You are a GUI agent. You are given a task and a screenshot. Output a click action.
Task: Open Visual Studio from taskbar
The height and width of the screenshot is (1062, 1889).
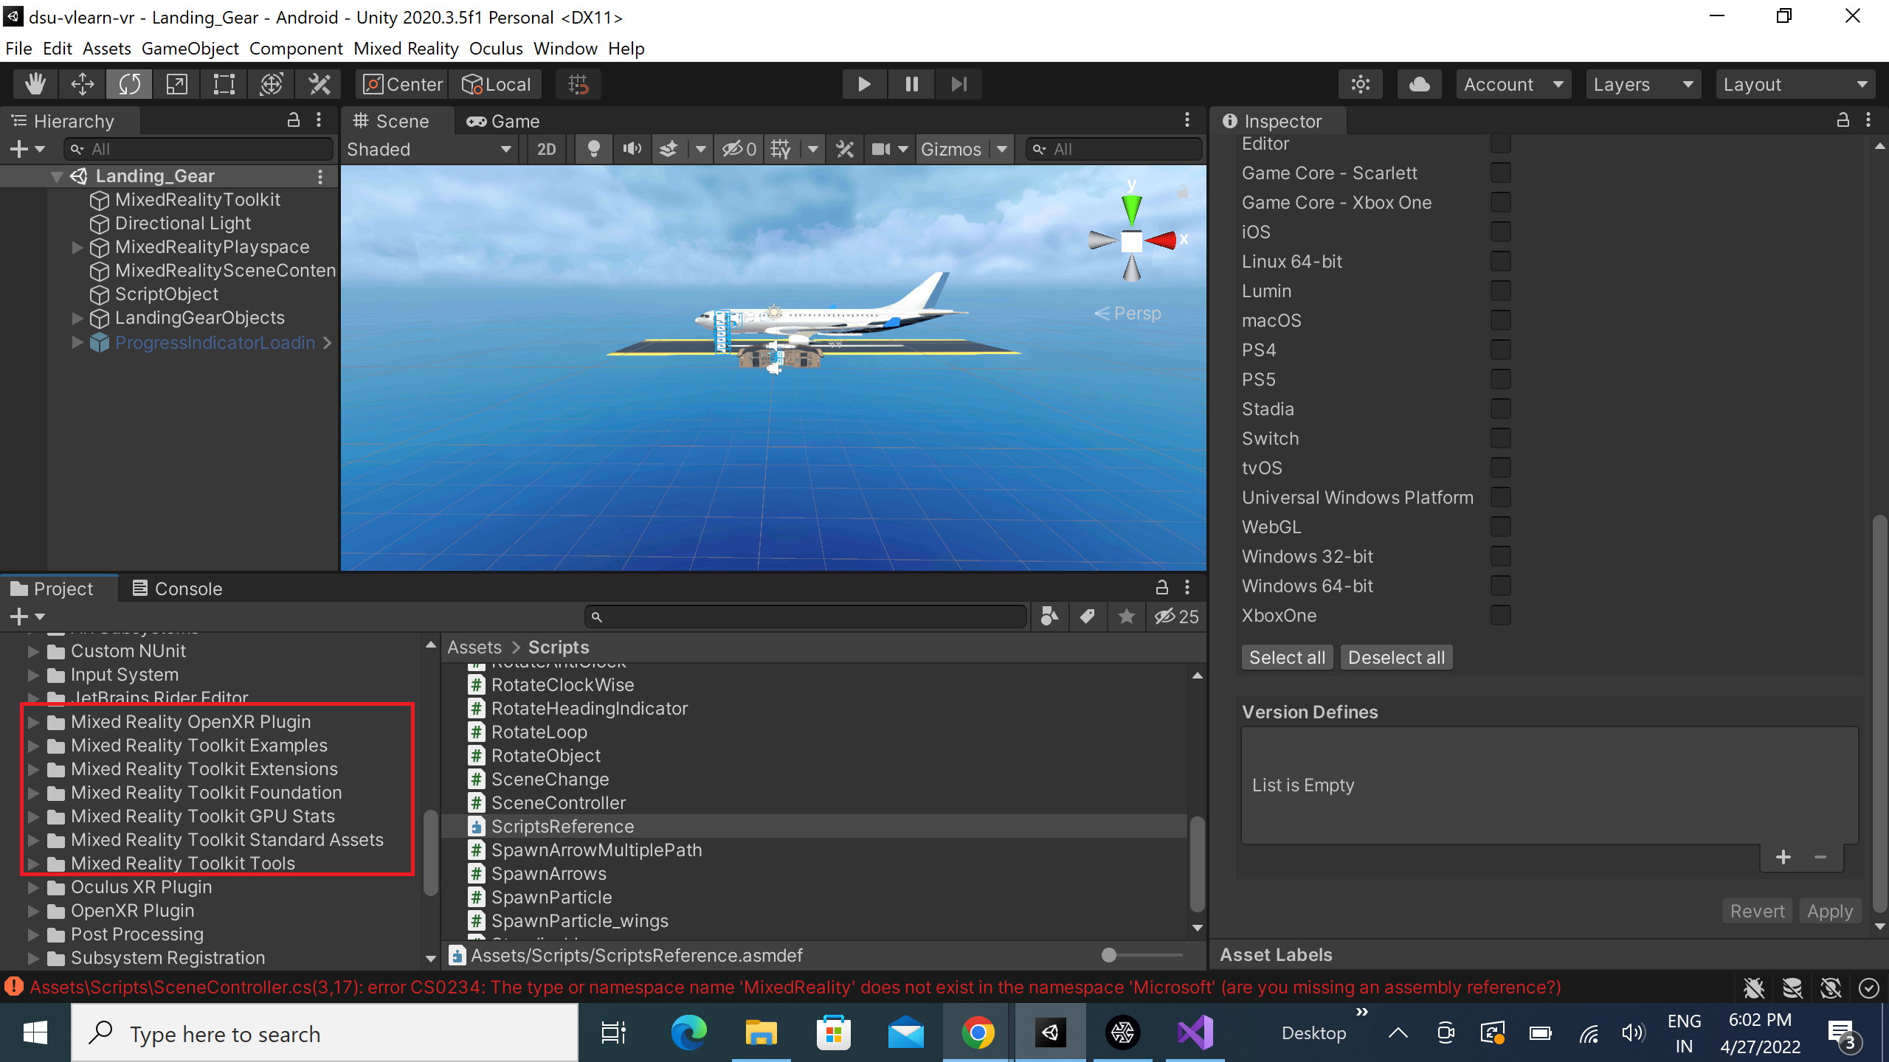1195,1033
